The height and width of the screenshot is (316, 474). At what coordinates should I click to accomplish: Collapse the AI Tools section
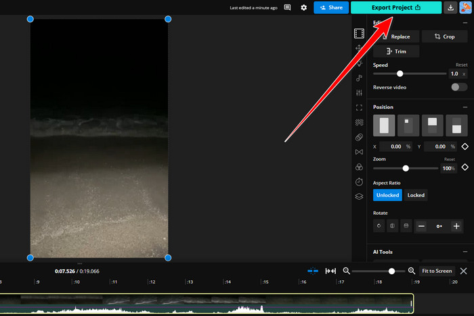point(465,252)
